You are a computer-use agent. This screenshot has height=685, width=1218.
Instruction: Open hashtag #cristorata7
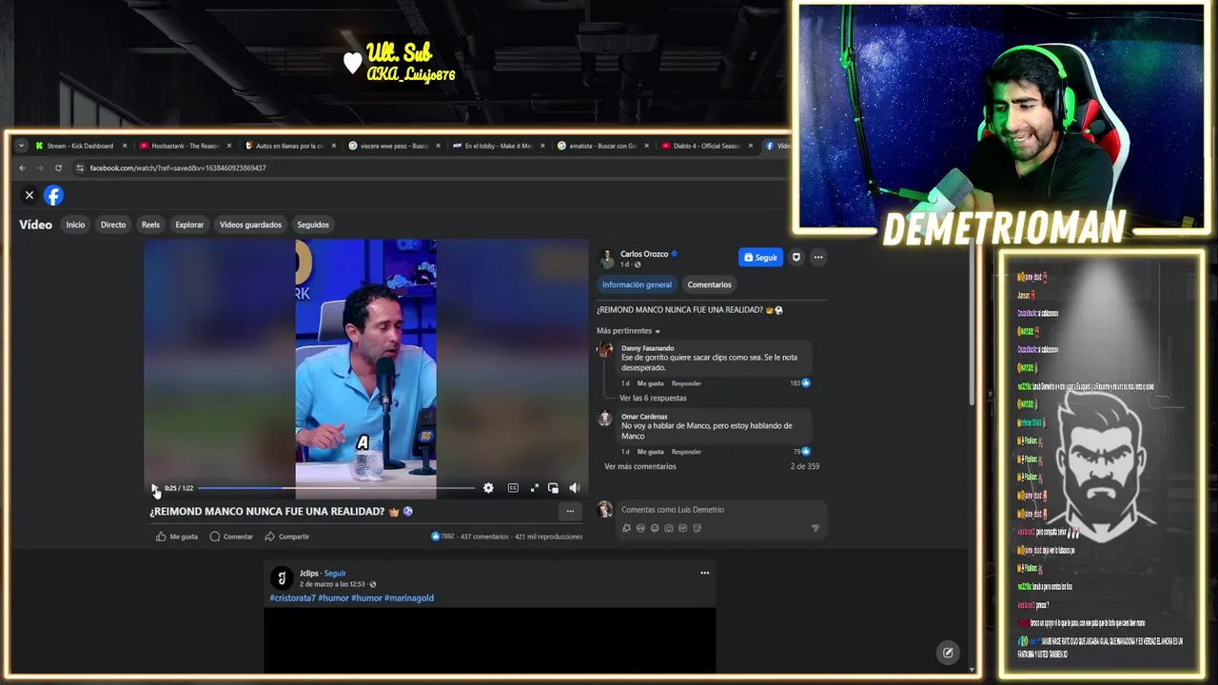[292, 598]
